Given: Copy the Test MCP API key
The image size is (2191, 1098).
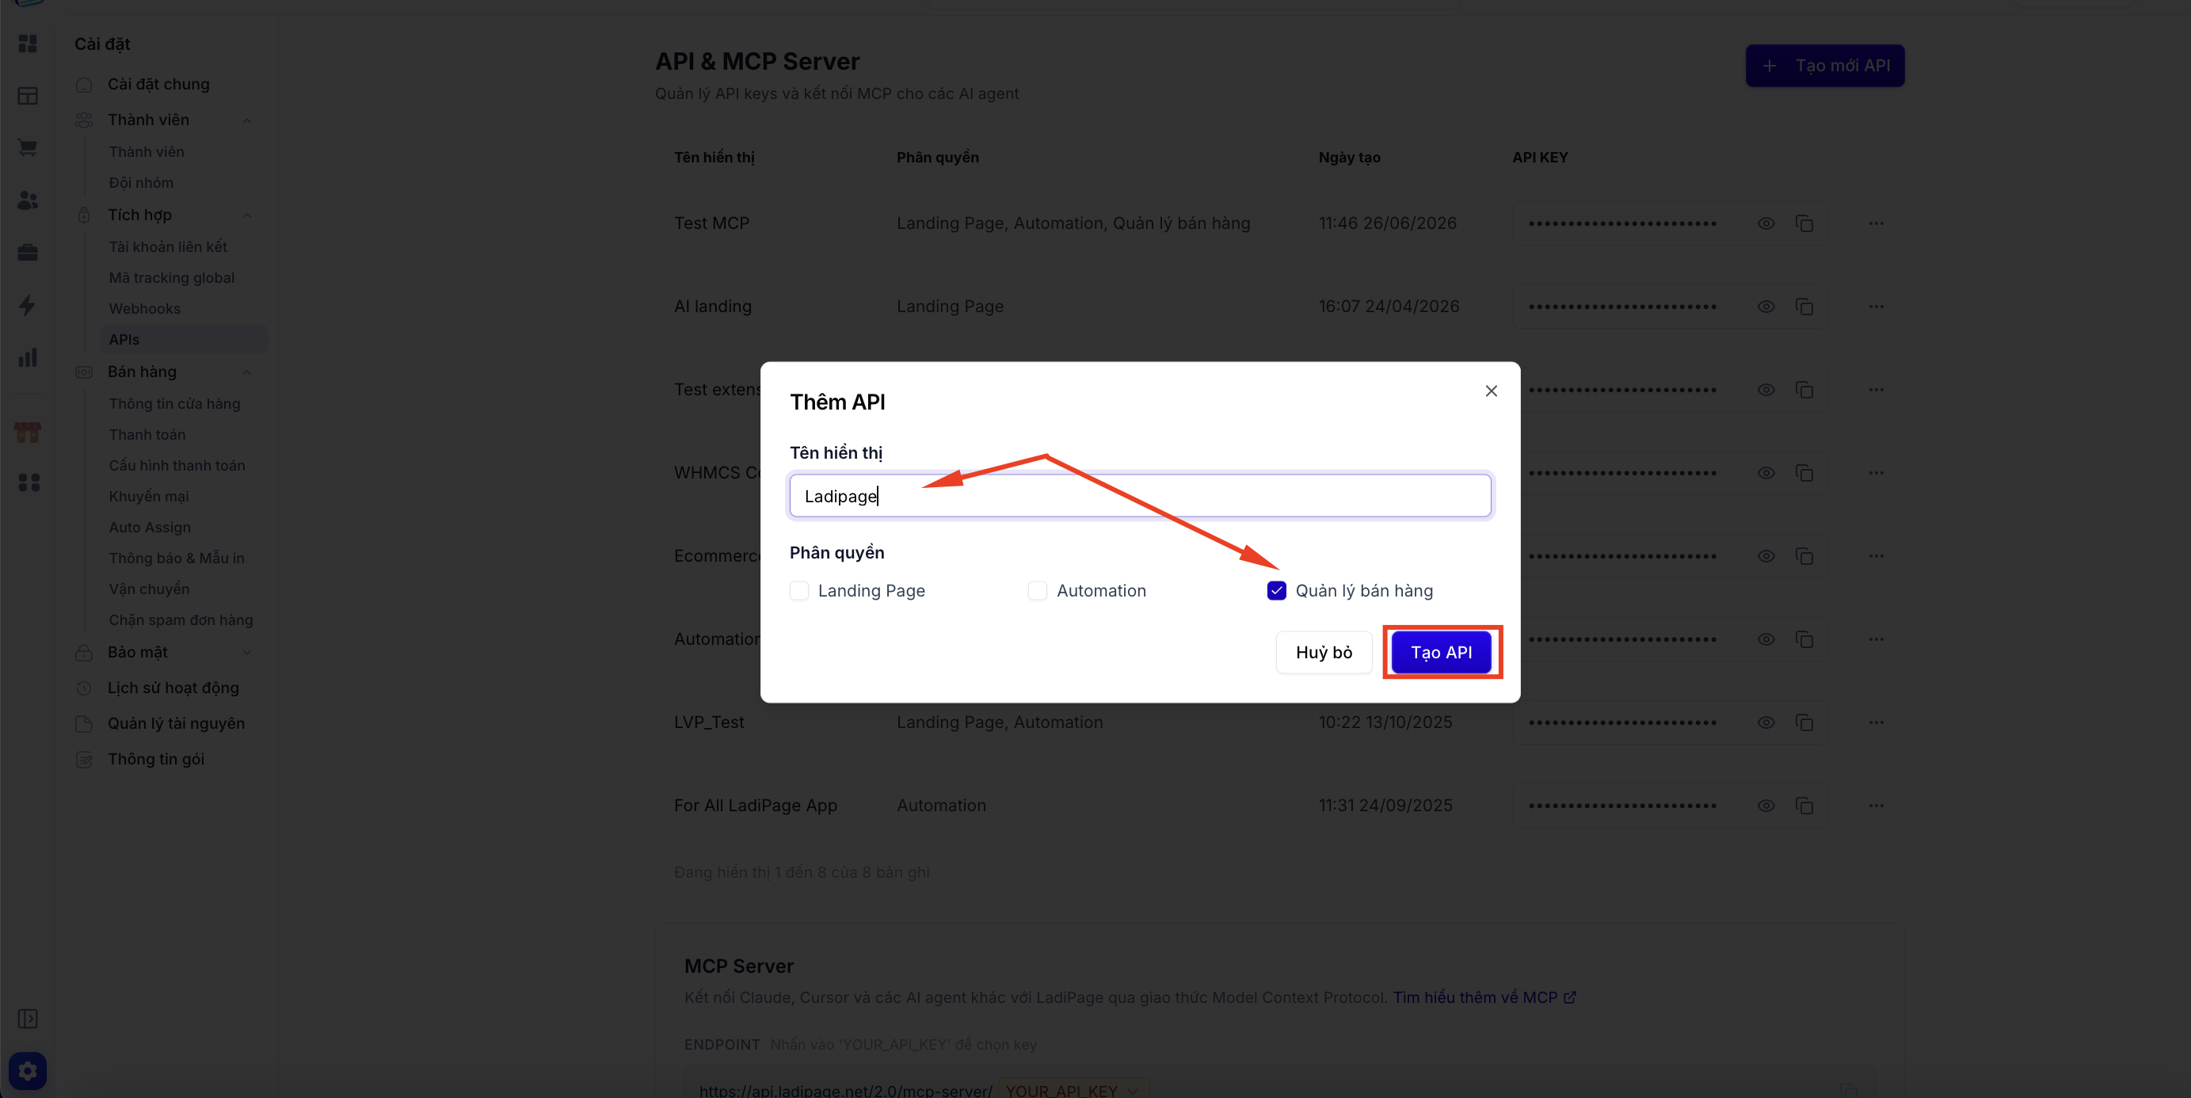Looking at the screenshot, I should [1804, 223].
